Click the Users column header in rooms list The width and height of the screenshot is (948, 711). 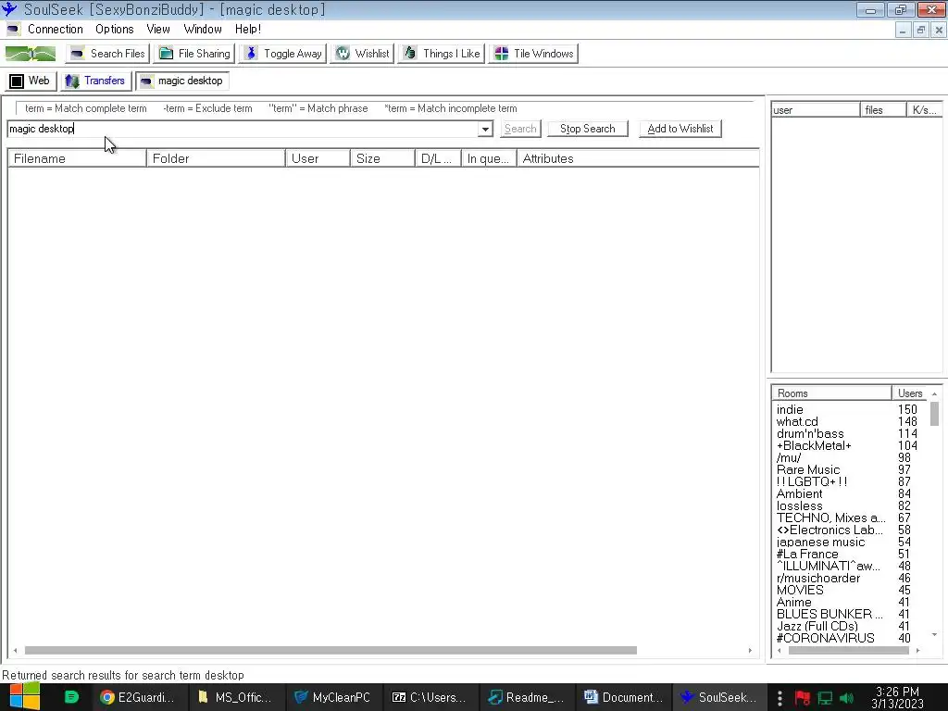pyautogui.click(x=910, y=393)
